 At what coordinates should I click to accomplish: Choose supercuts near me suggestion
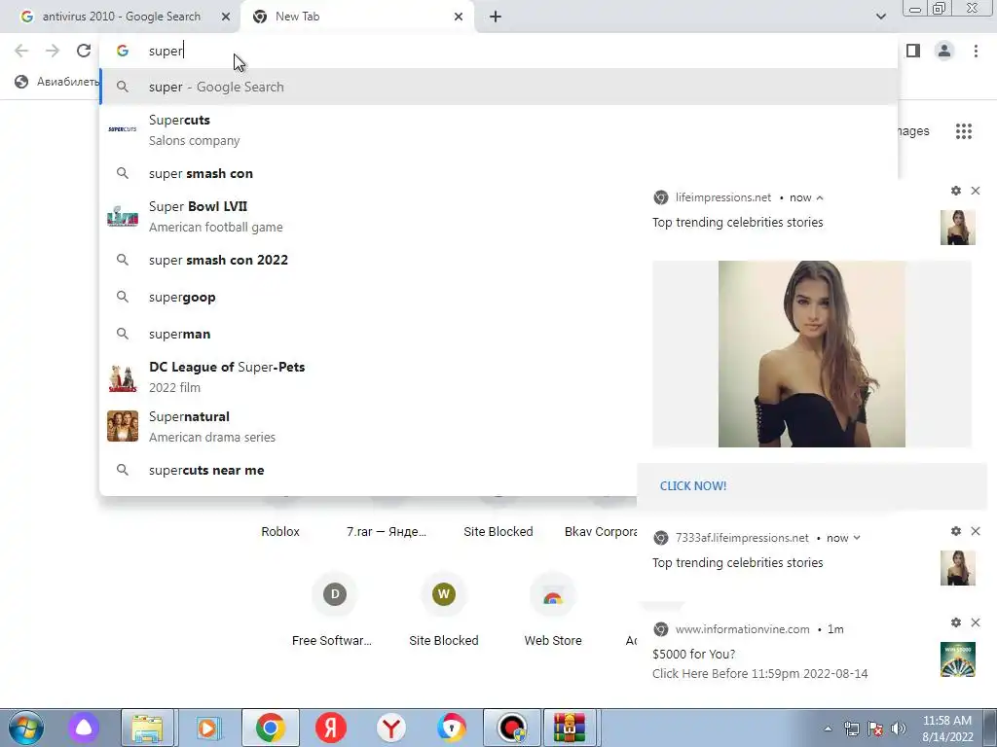[369, 470]
